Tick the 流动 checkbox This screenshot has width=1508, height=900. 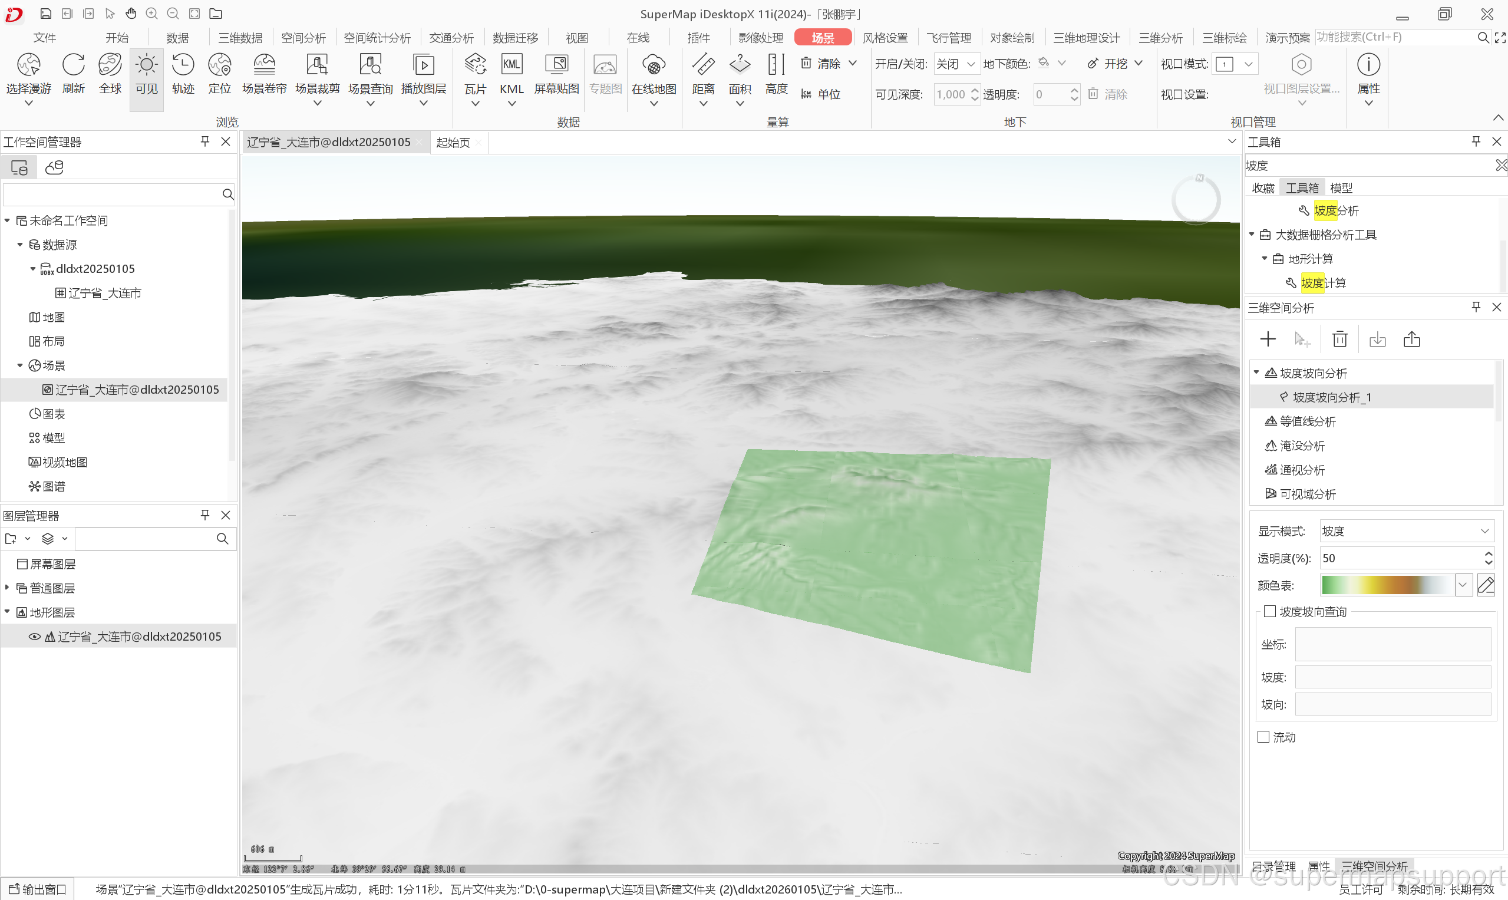tap(1263, 737)
